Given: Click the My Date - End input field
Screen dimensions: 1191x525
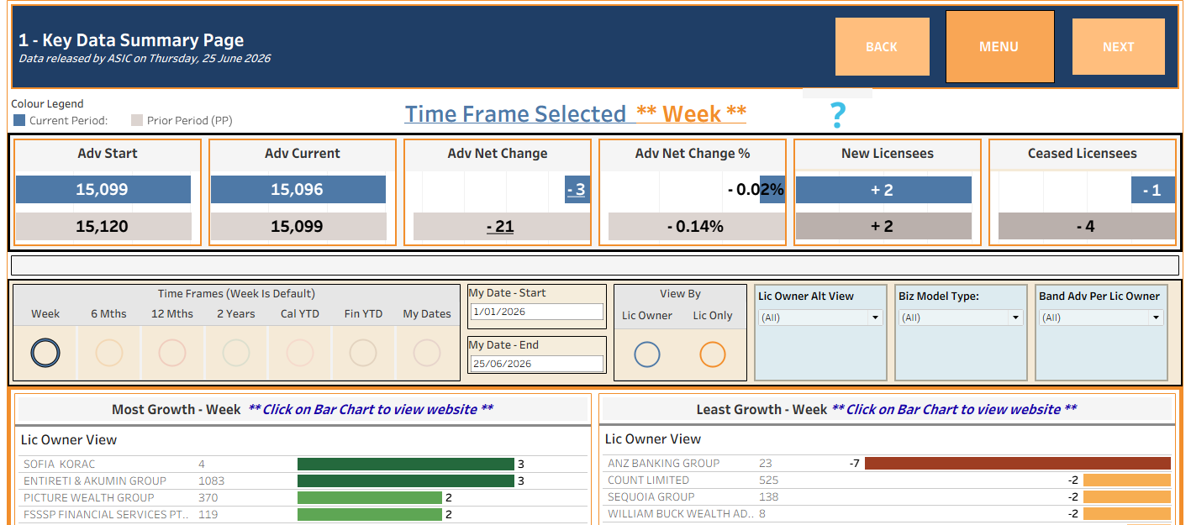Looking at the screenshot, I should click(x=537, y=364).
